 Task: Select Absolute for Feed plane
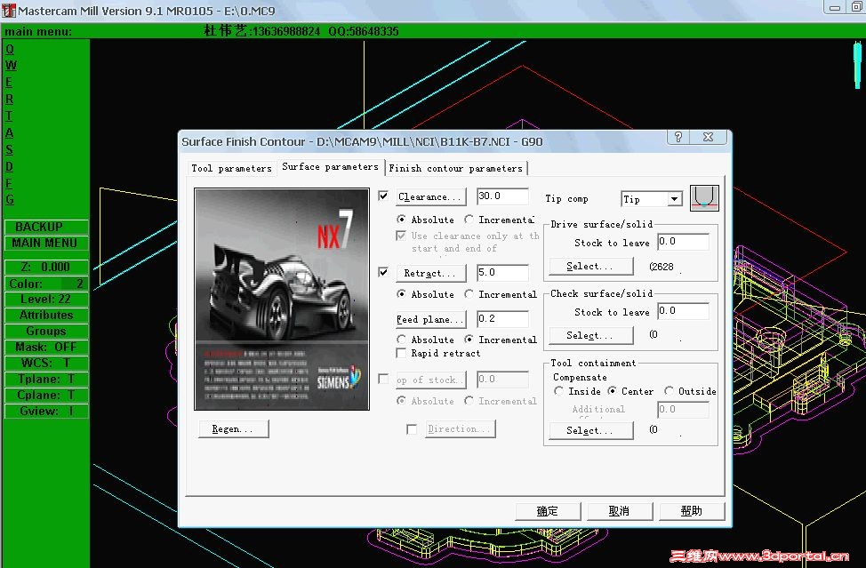402,340
